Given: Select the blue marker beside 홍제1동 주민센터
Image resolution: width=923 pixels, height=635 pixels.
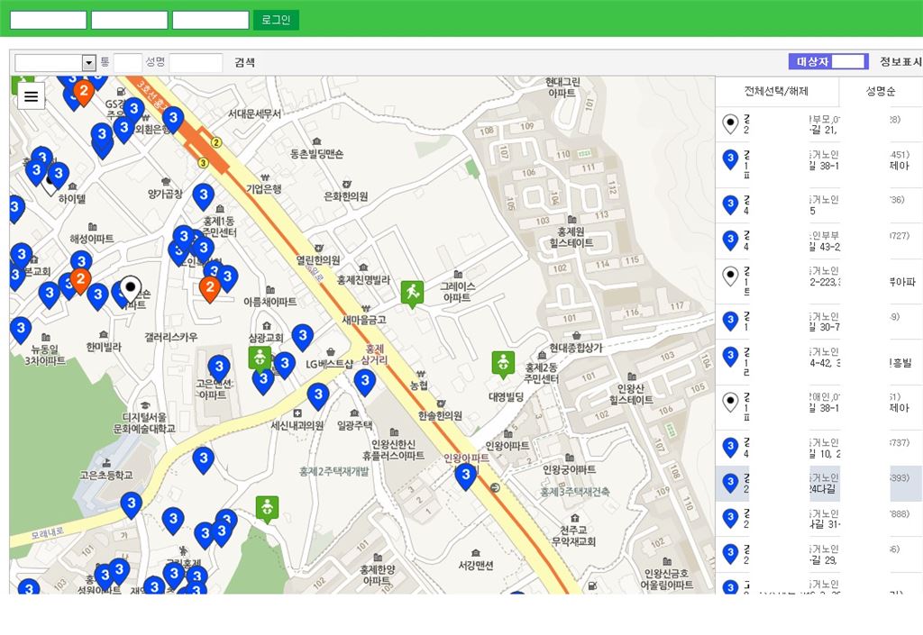Looking at the screenshot, I should pos(204,195).
